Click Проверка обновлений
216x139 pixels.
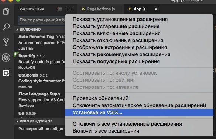click(139, 98)
